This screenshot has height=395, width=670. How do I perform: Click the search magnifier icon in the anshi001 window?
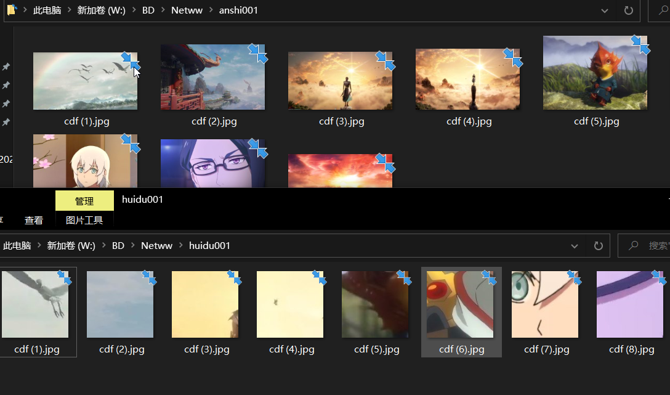(x=663, y=10)
